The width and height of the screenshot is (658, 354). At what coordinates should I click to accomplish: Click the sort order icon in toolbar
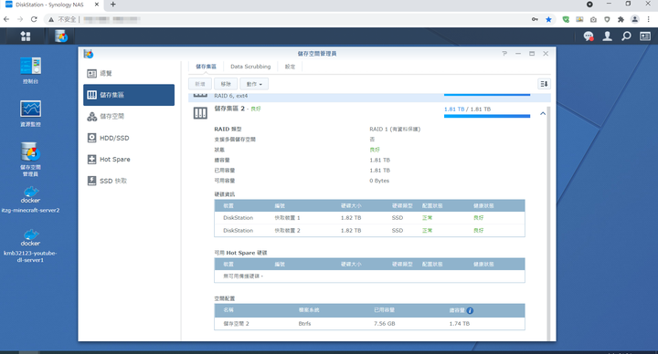(544, 84)
